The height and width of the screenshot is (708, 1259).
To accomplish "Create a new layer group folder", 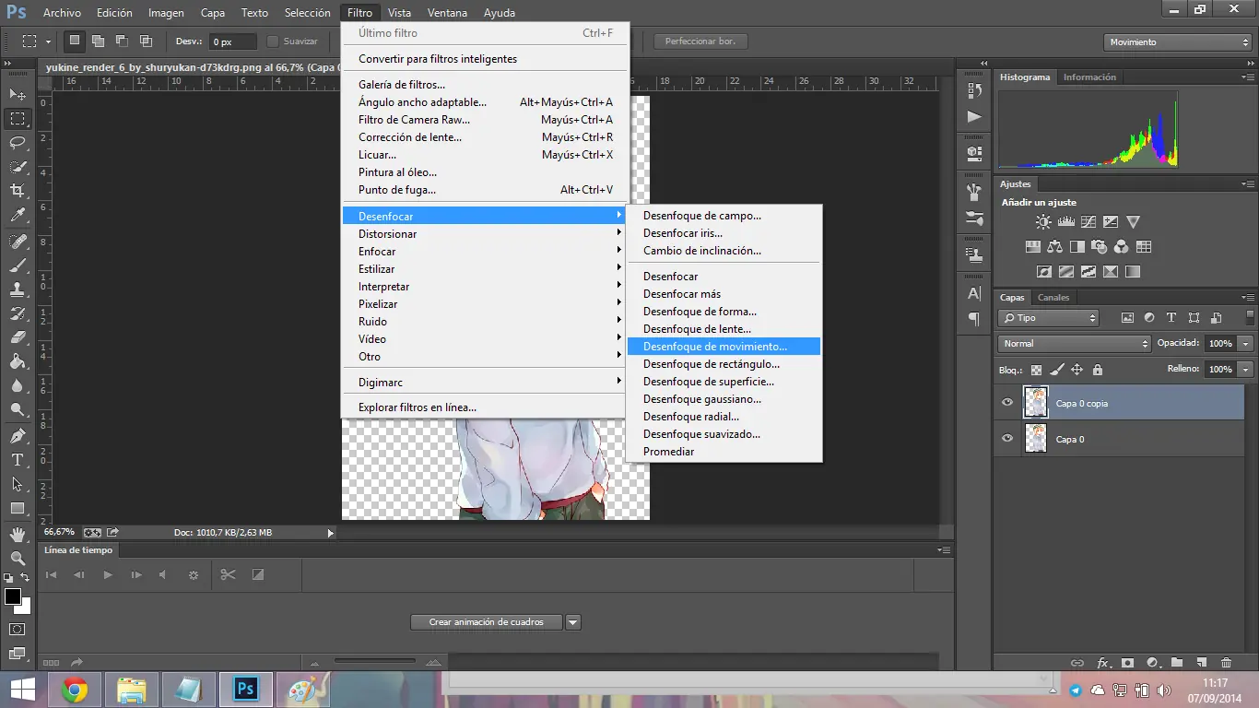I will click(x=1177, y=663).
